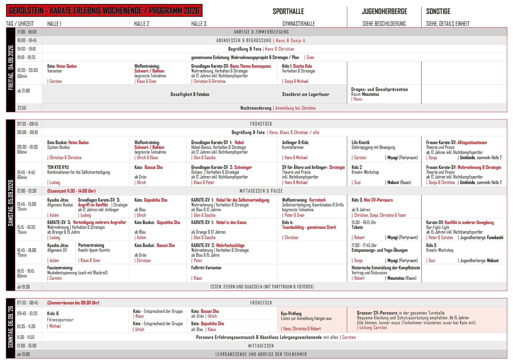
Task: Click Frauen Karate-SV: Alltagssituationen entry
Action: (x=456, y=143)
